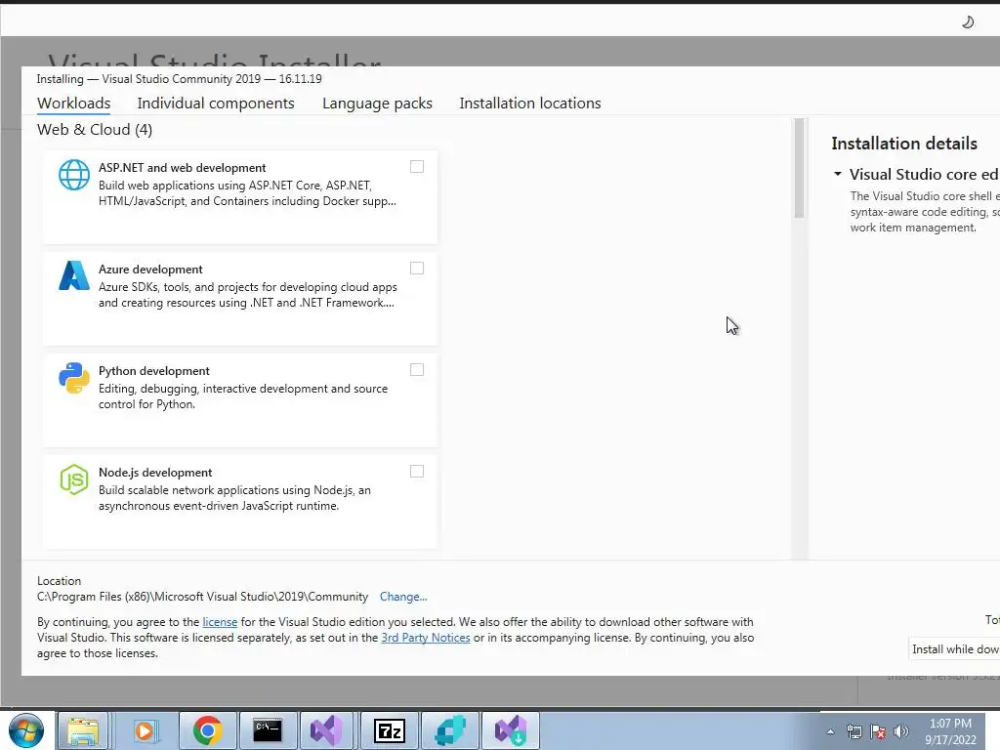Check the ASP.NET and web development workload
The height and width of the screenshot is (750, 1000).
tap(417, 166)
